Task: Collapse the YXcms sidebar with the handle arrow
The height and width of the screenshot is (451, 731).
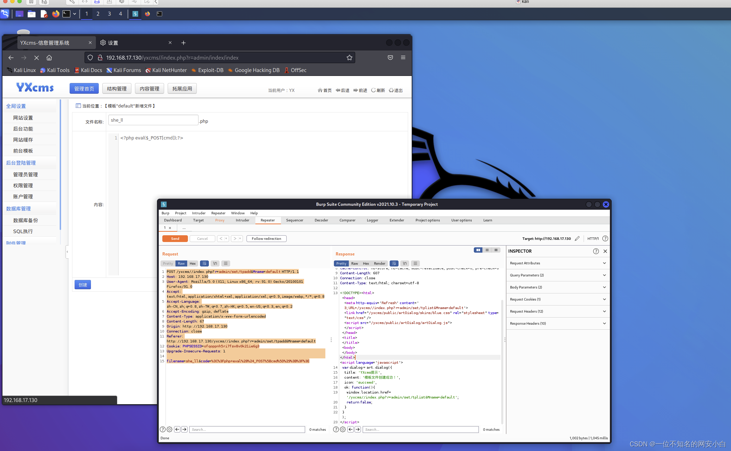Action: pos(67,252)
